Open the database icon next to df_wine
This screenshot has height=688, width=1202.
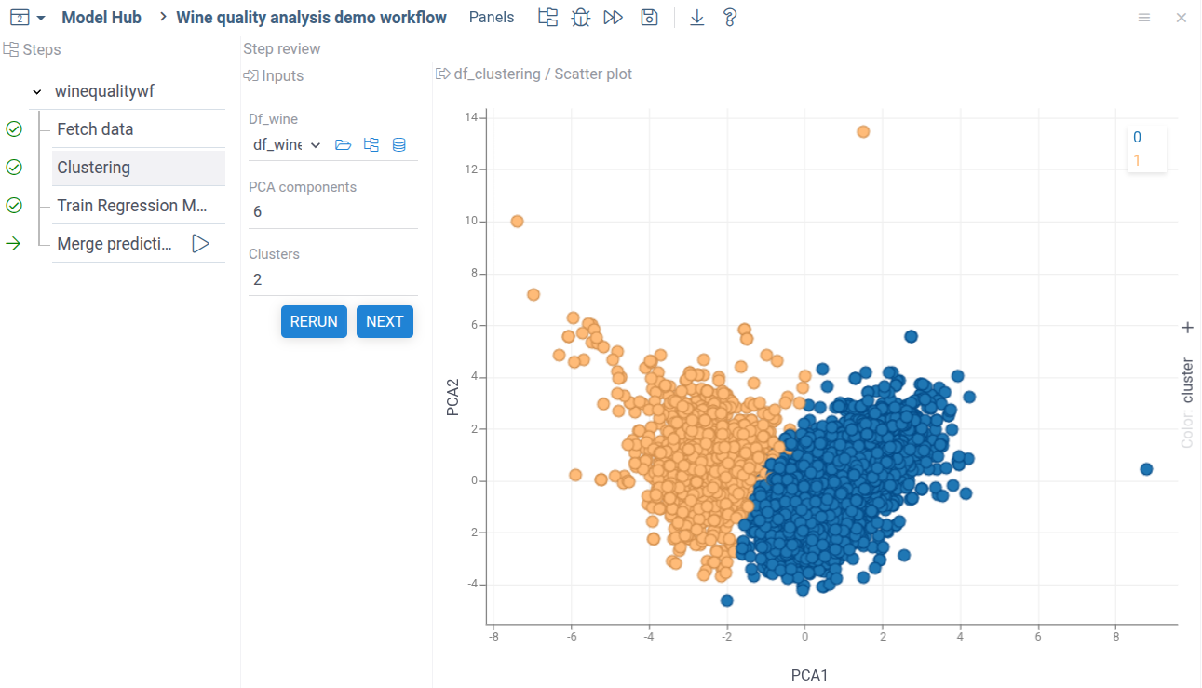(x=399, y=144)
